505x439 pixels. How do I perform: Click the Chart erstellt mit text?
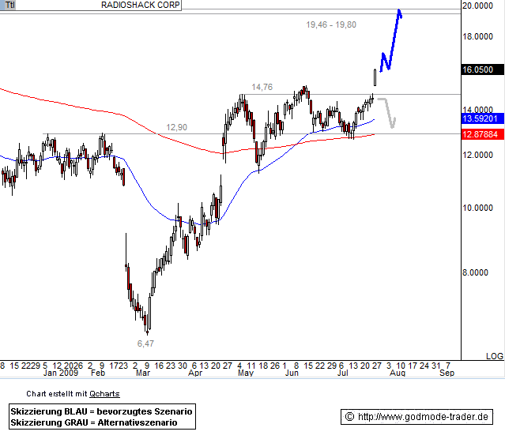coord(57,394)
